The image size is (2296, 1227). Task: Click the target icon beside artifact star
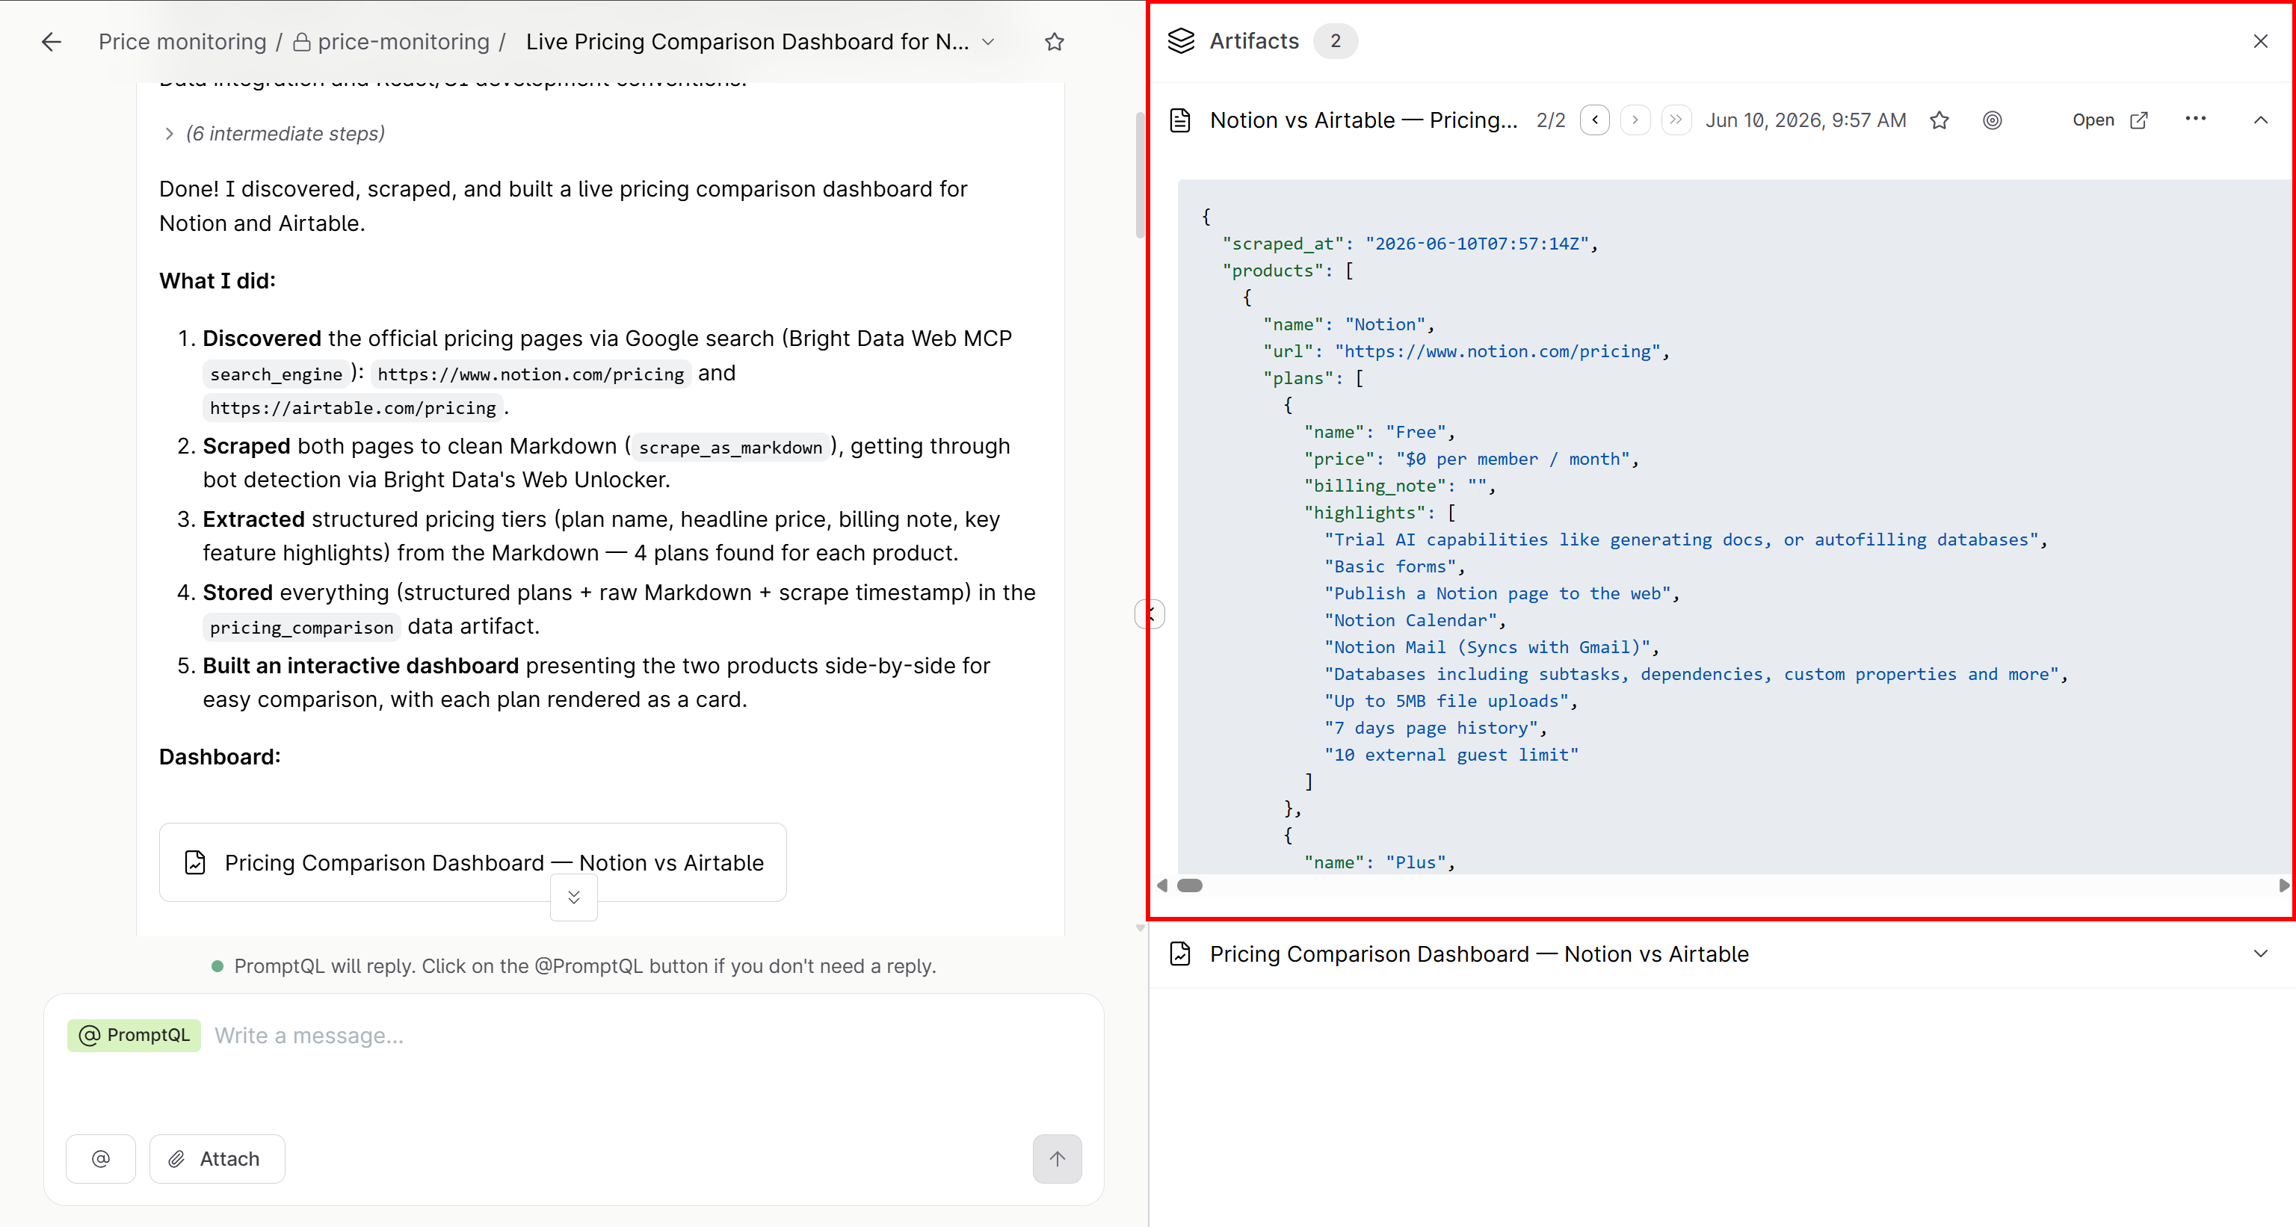coord(1992,120)
